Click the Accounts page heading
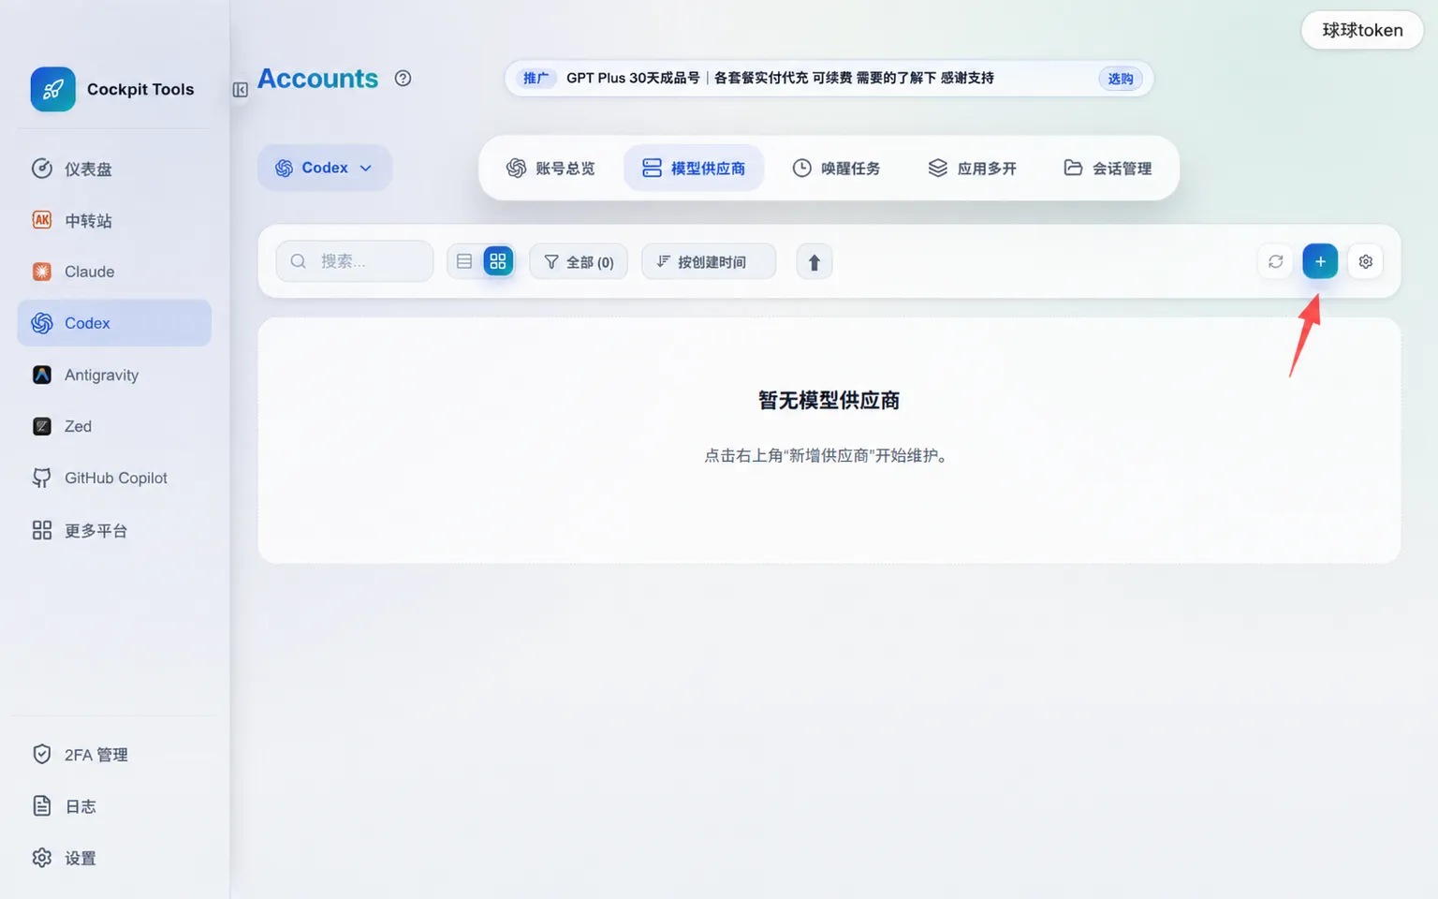This screenshot has height=899, width=1438. (x=318, y=79)
